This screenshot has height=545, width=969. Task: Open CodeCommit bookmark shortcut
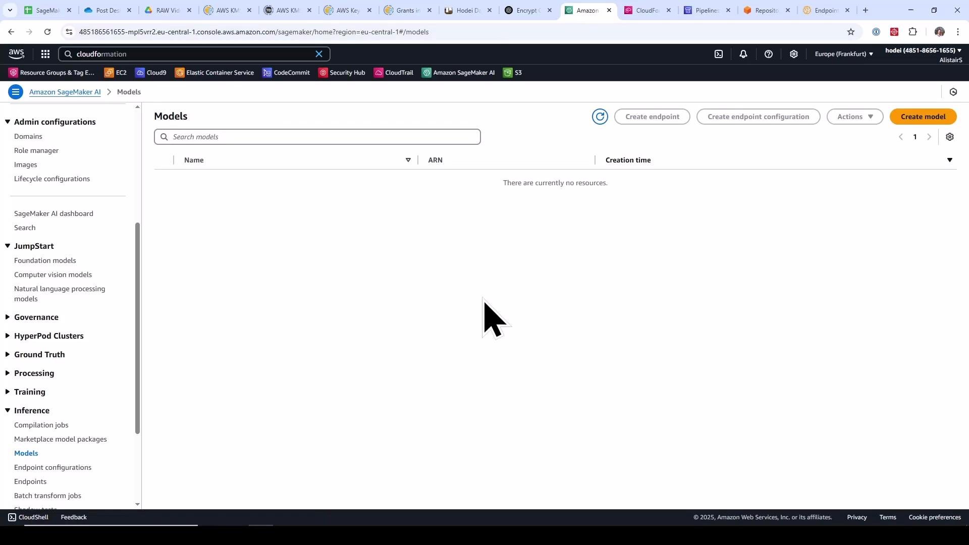click(x=286, y=73)
